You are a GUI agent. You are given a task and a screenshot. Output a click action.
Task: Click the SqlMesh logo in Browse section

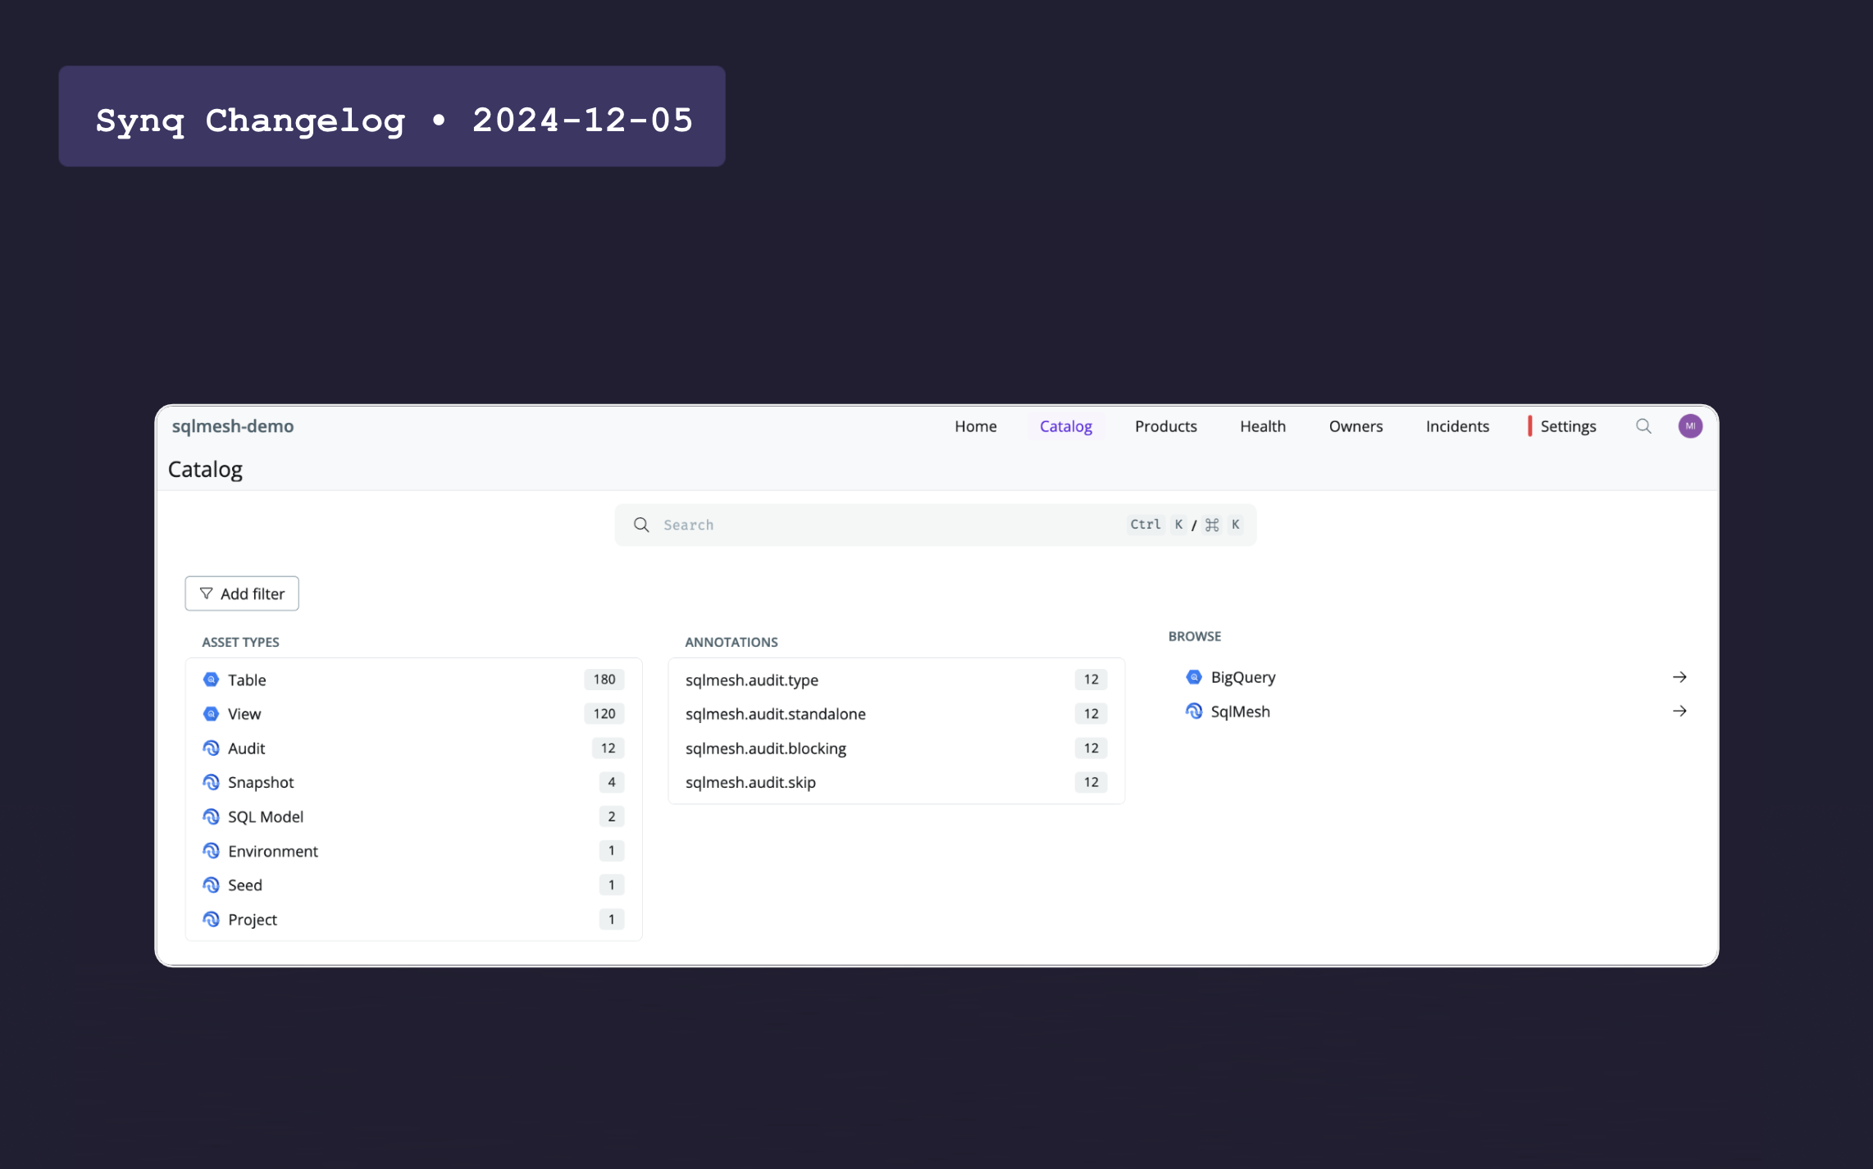click(1194, 712)
